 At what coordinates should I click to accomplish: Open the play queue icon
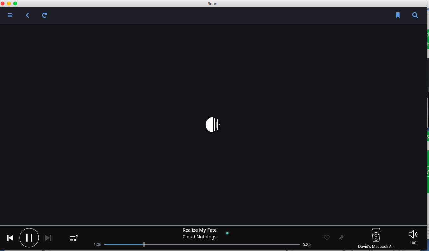[x=74, y=238]
